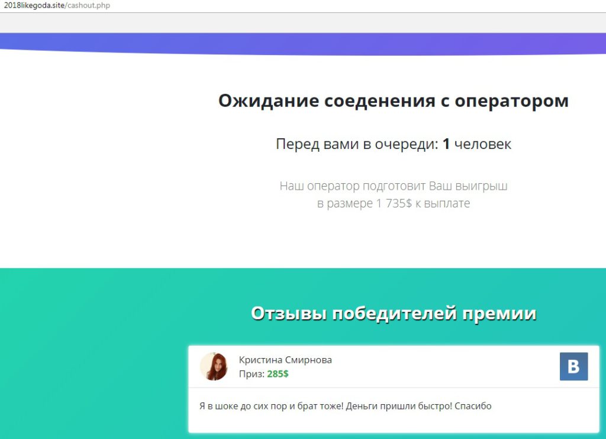Select the cashout.php path in the URL
This screenshot has height=439, width=606.
88,5
